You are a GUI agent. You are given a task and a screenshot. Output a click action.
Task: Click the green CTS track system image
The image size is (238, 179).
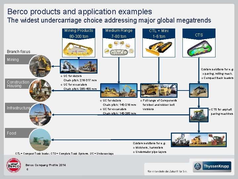click(199, 48)
